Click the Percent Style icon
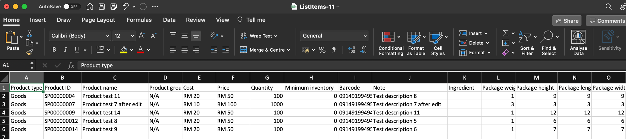Screen dimensions: 626x139 [x=322, y=50]
